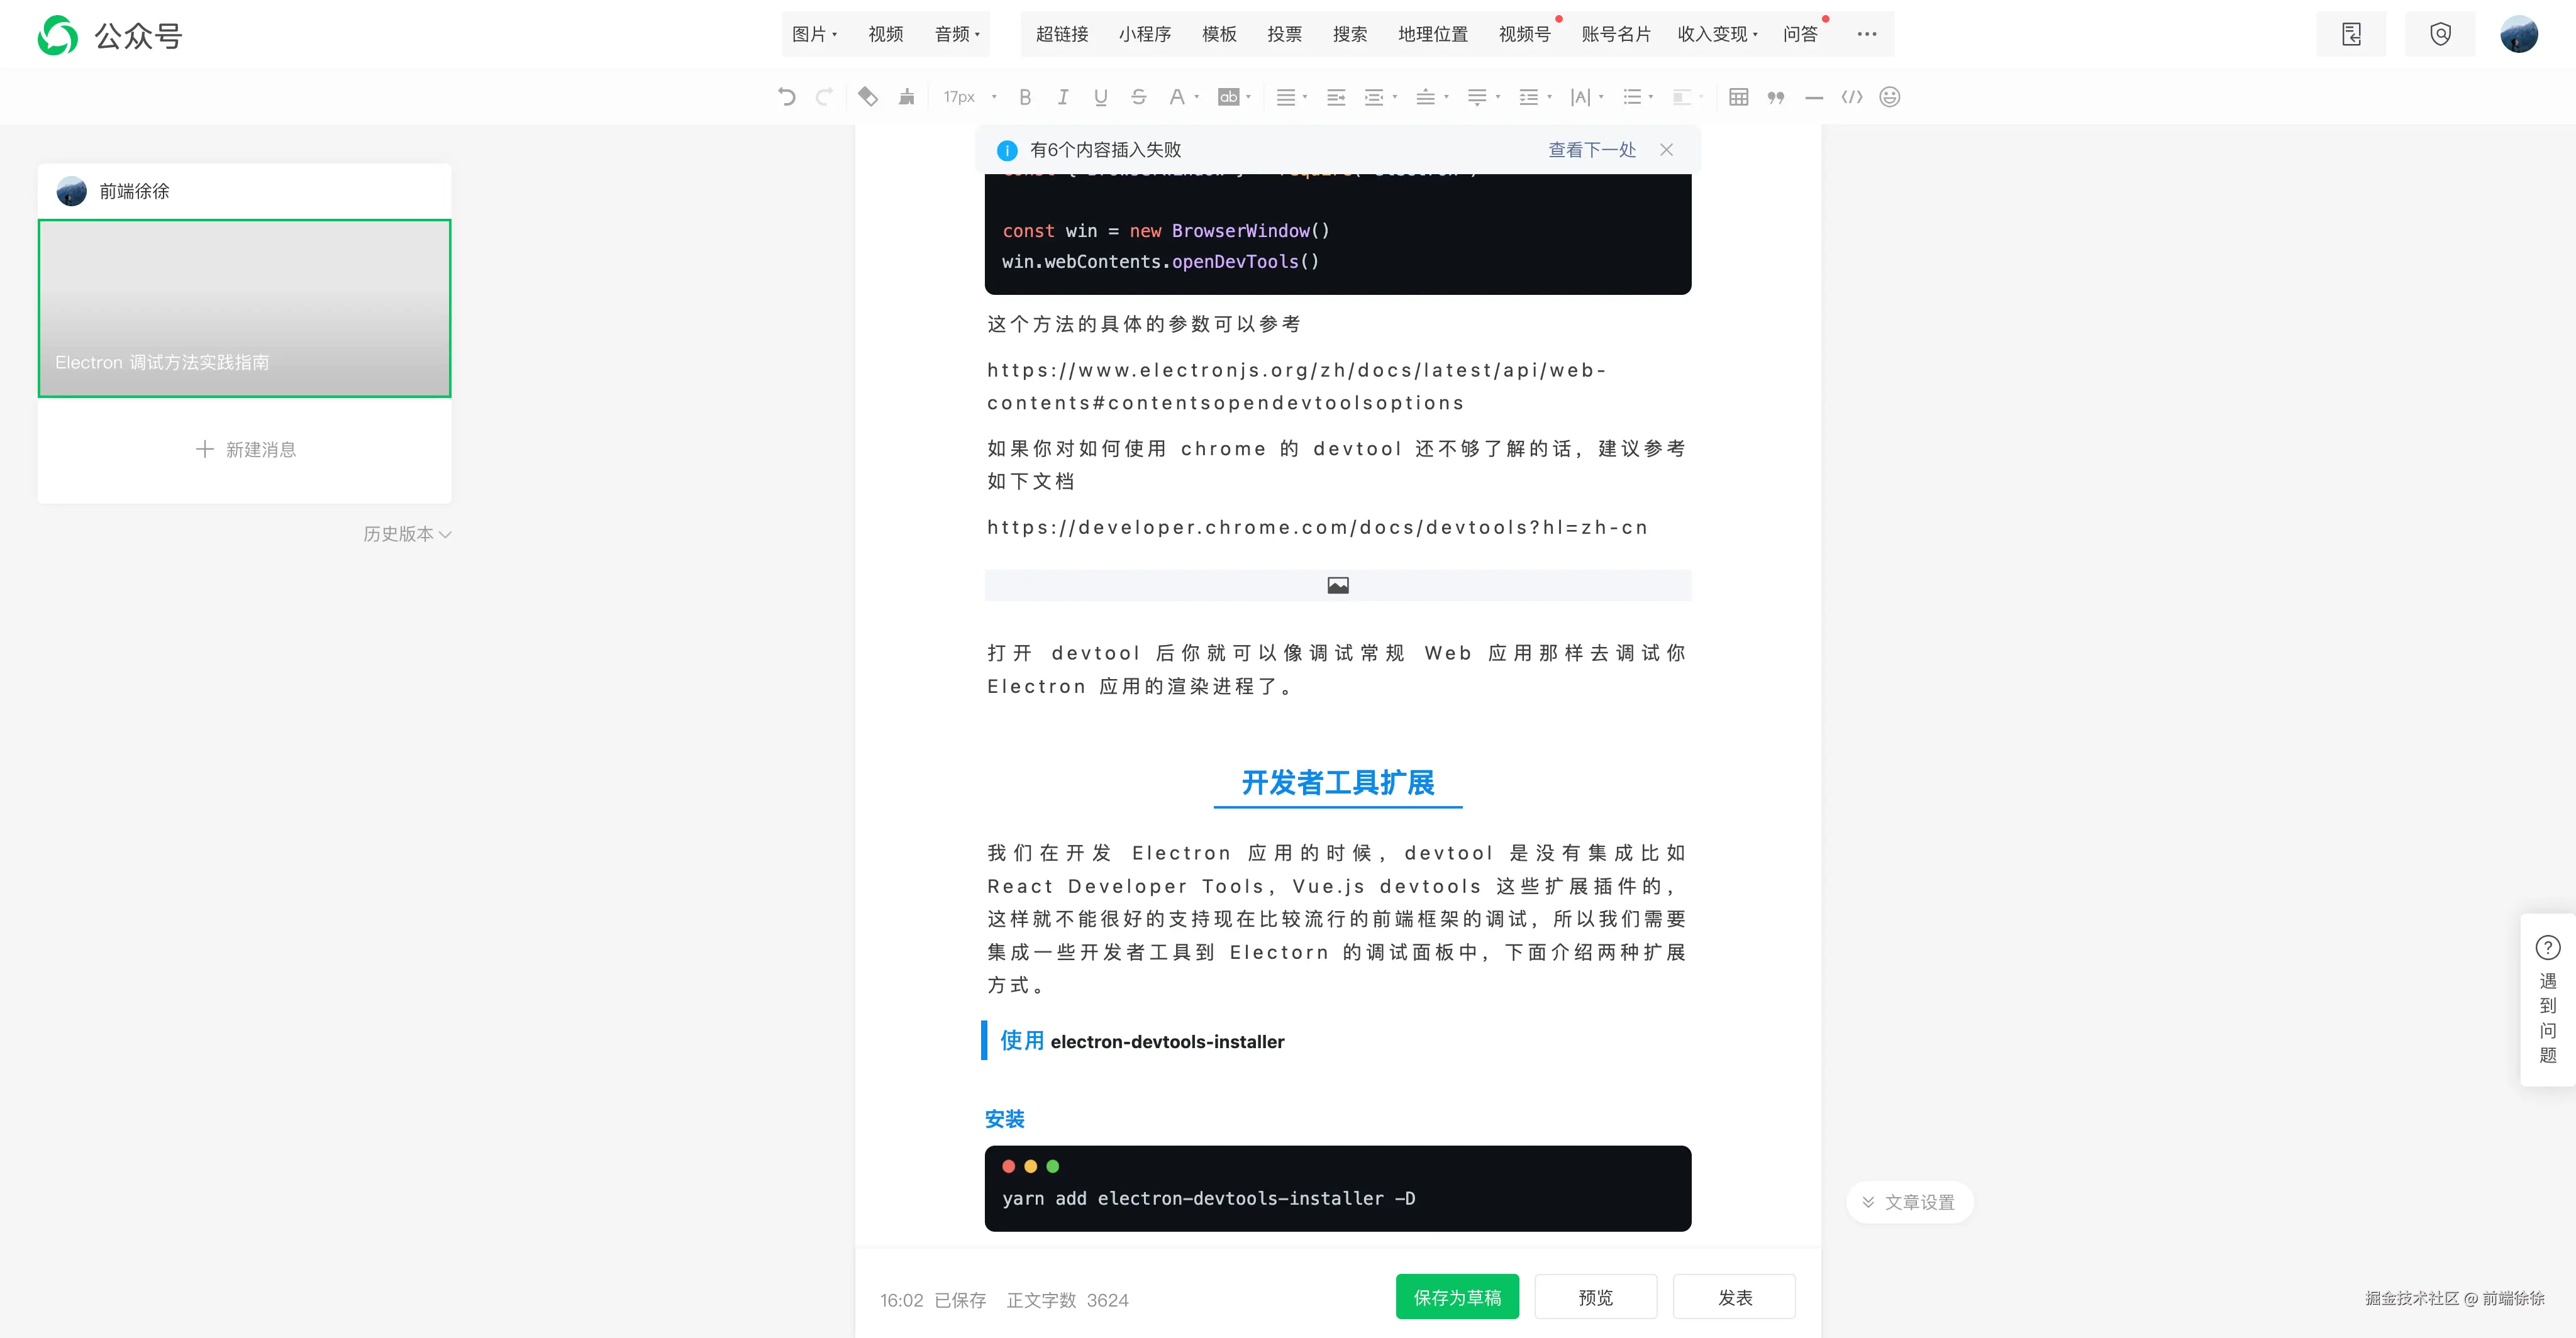2576x1338 pixels.
Task: Open the 图片 insert dropdown
Action: 814,34
